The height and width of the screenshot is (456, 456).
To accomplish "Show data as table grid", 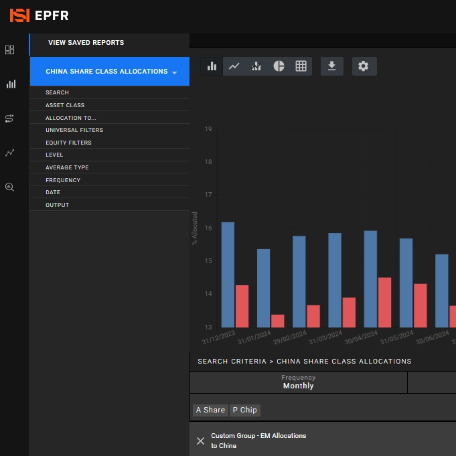I will click(301, 66).
